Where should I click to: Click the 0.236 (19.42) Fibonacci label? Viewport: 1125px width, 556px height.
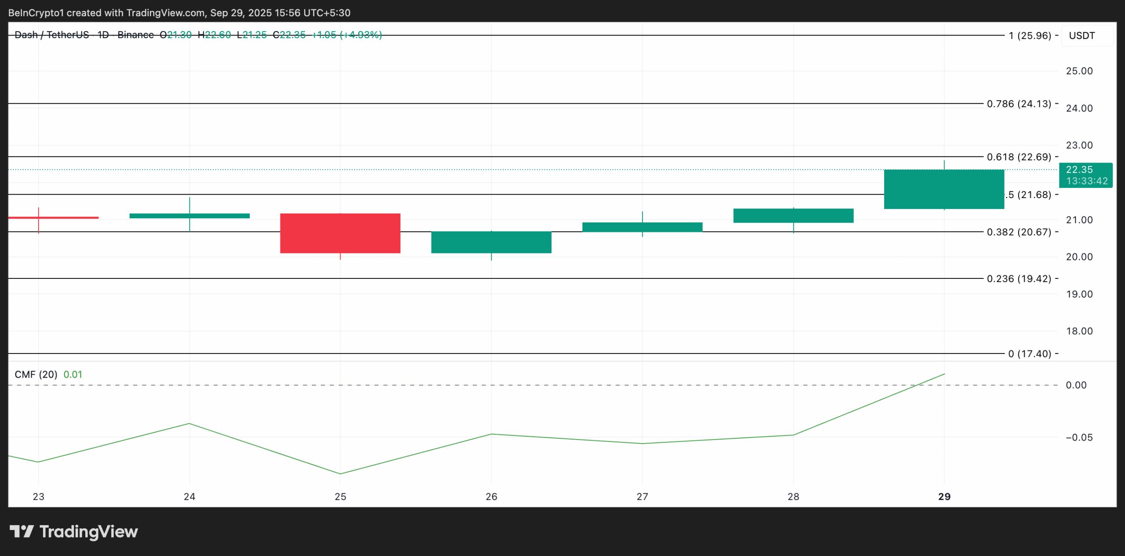coord(1019,278)
